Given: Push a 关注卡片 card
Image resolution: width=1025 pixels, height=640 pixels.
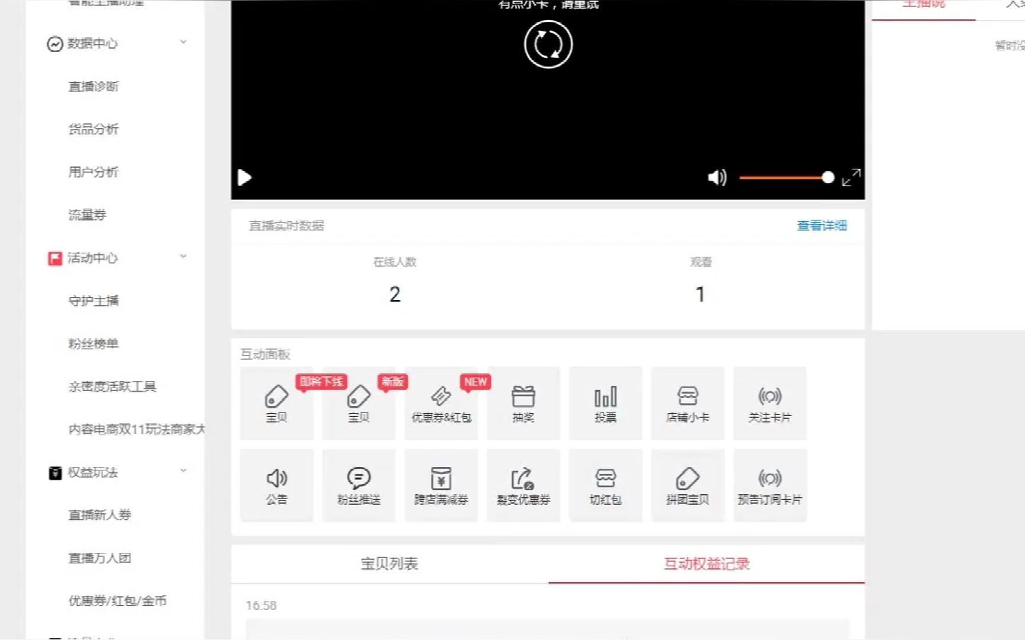Looking at the screenshot, I should point(770,404).
